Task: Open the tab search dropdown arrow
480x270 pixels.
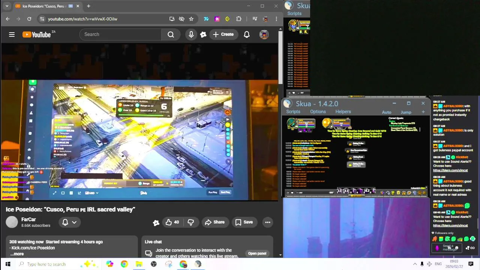Action: click(7, 6)
